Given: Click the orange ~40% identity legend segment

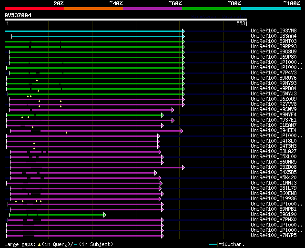Looking at the screenshot, I should pyautogui.click(x=93, y=9).
